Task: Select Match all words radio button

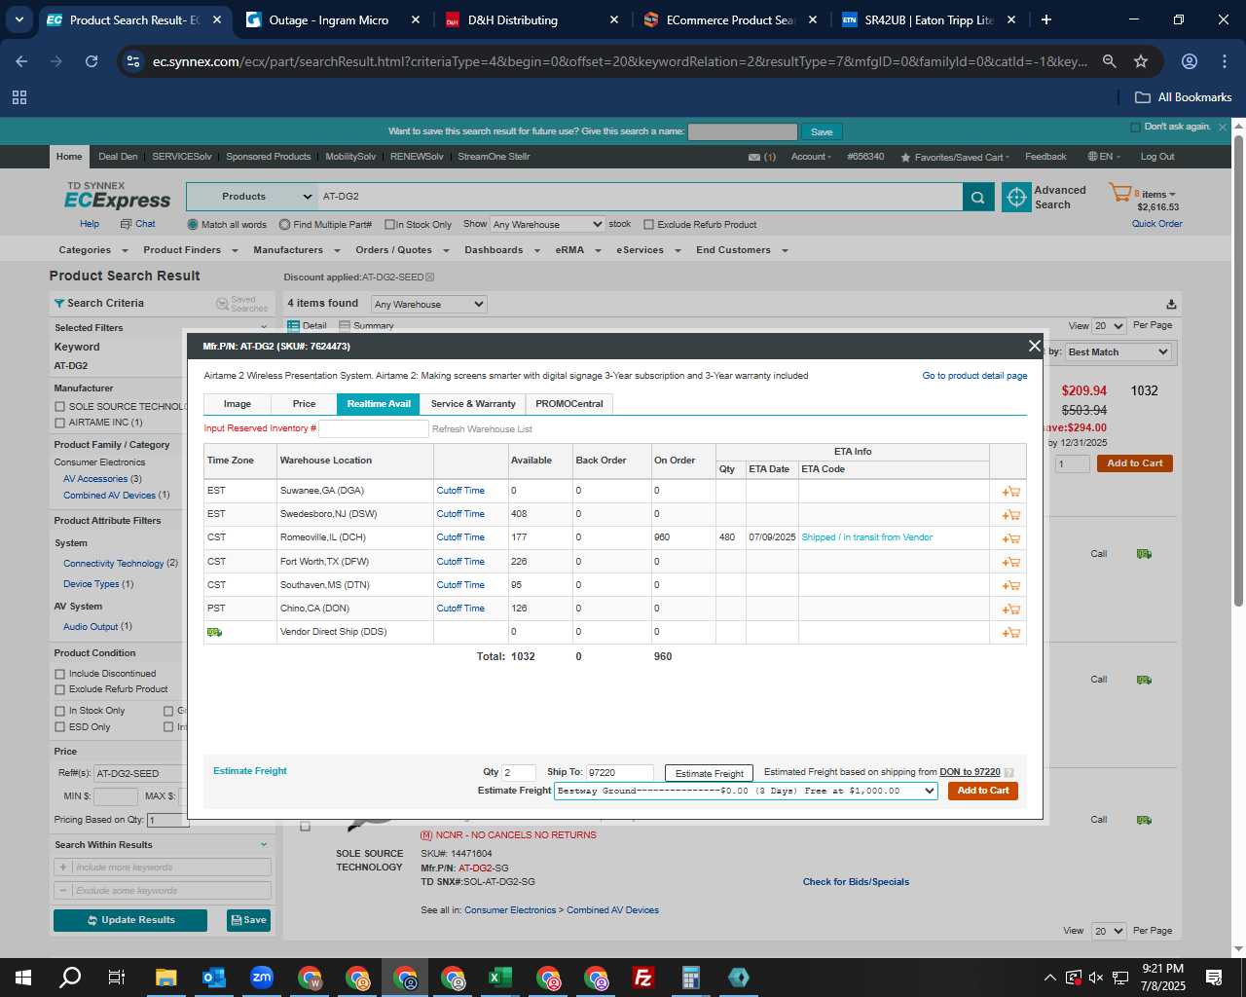Action: tap(193, 225)
